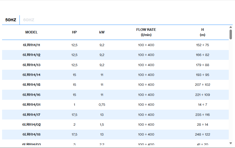The width and height of the screenshot is (235, 148).
Task: Click the FLOW RATE (l/min) header
Action: [x=146, y=32]
